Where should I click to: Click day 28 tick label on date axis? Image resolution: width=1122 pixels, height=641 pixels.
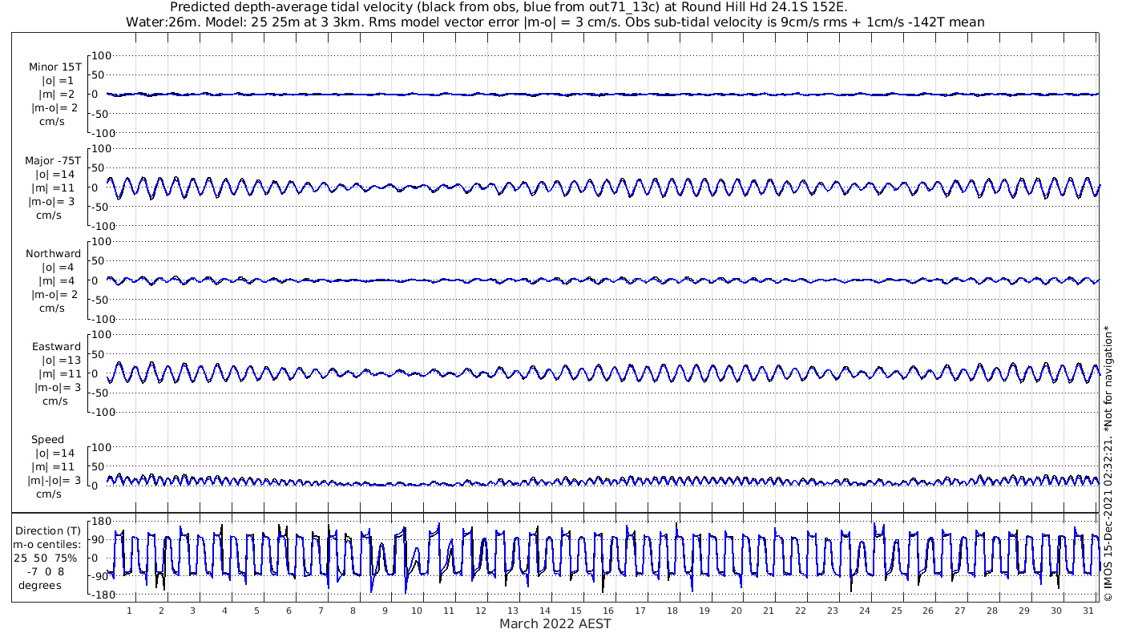[x=992, y=611]
